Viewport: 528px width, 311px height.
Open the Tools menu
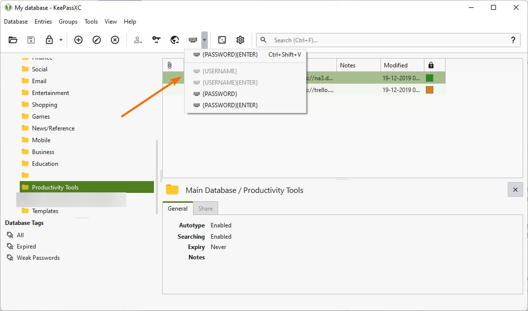pyautogui.click(x=91, y=22)
